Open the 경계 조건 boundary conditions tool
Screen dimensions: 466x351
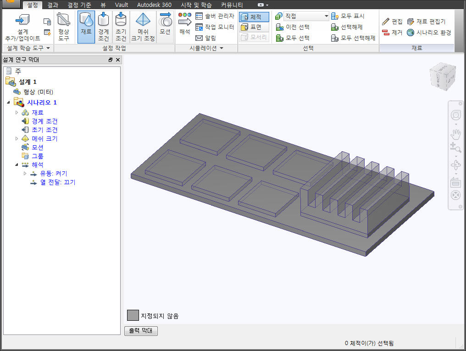[x=103, y=26]
